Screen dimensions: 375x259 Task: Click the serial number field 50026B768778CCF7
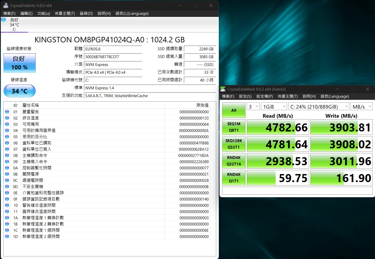[x=113, y=57]
